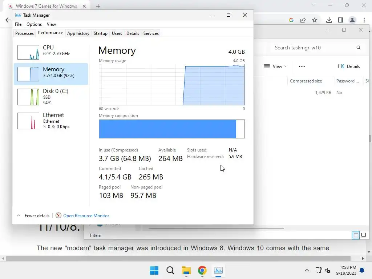Image resolution: width=372 pixels, height=279 pixels.
Task: Switch to the Users tab
Action: [117, 33]
